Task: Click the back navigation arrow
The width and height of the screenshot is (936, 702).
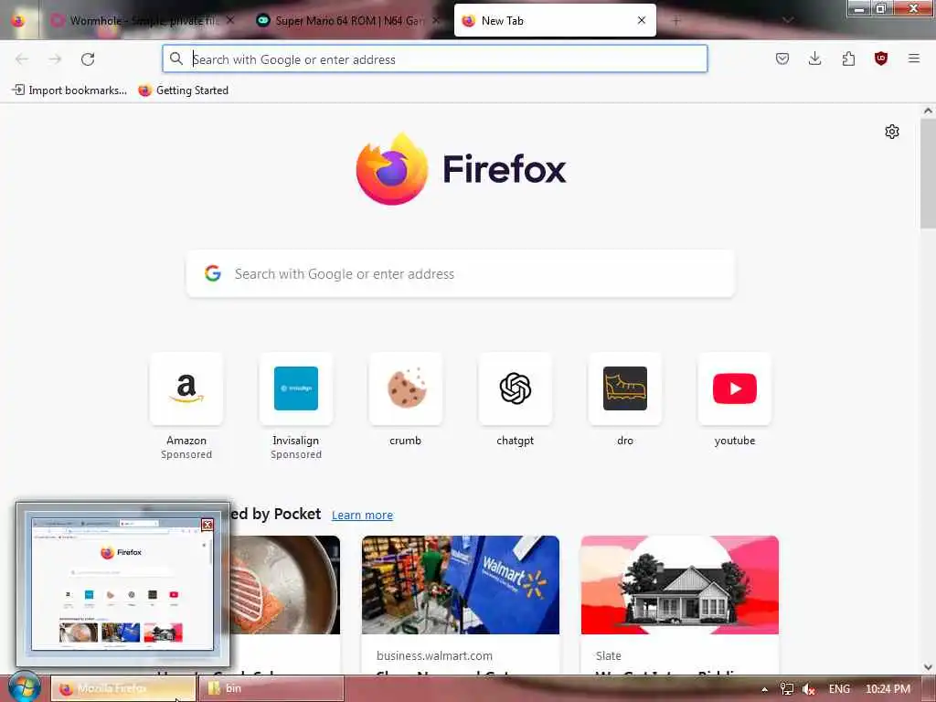Action: (x=22, y=59)
